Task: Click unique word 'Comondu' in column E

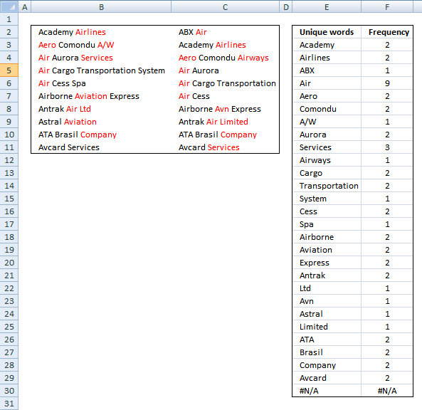Action: (327, 109)
